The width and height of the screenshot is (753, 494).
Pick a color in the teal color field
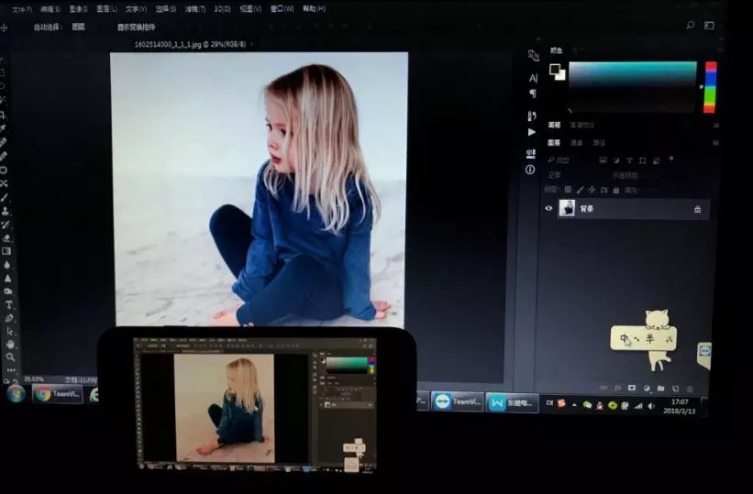coord(633,86)
